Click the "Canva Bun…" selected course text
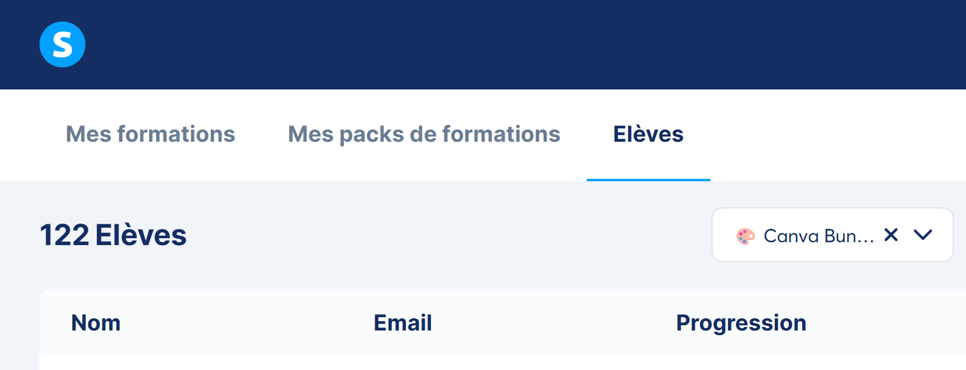Screen dimensions: 966x370 818,236
